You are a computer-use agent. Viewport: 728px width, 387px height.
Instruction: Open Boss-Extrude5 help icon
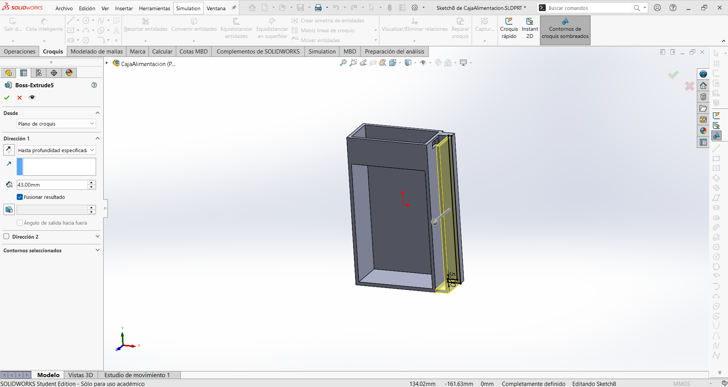click(x=94, y=85)
